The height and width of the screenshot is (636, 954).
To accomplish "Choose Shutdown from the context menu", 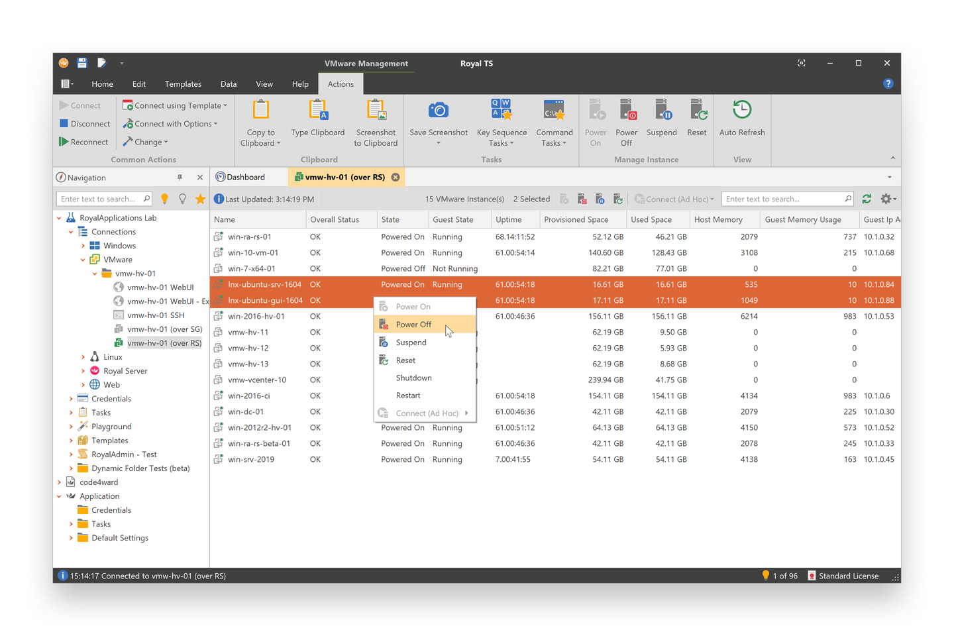I will tap(414, 378).
